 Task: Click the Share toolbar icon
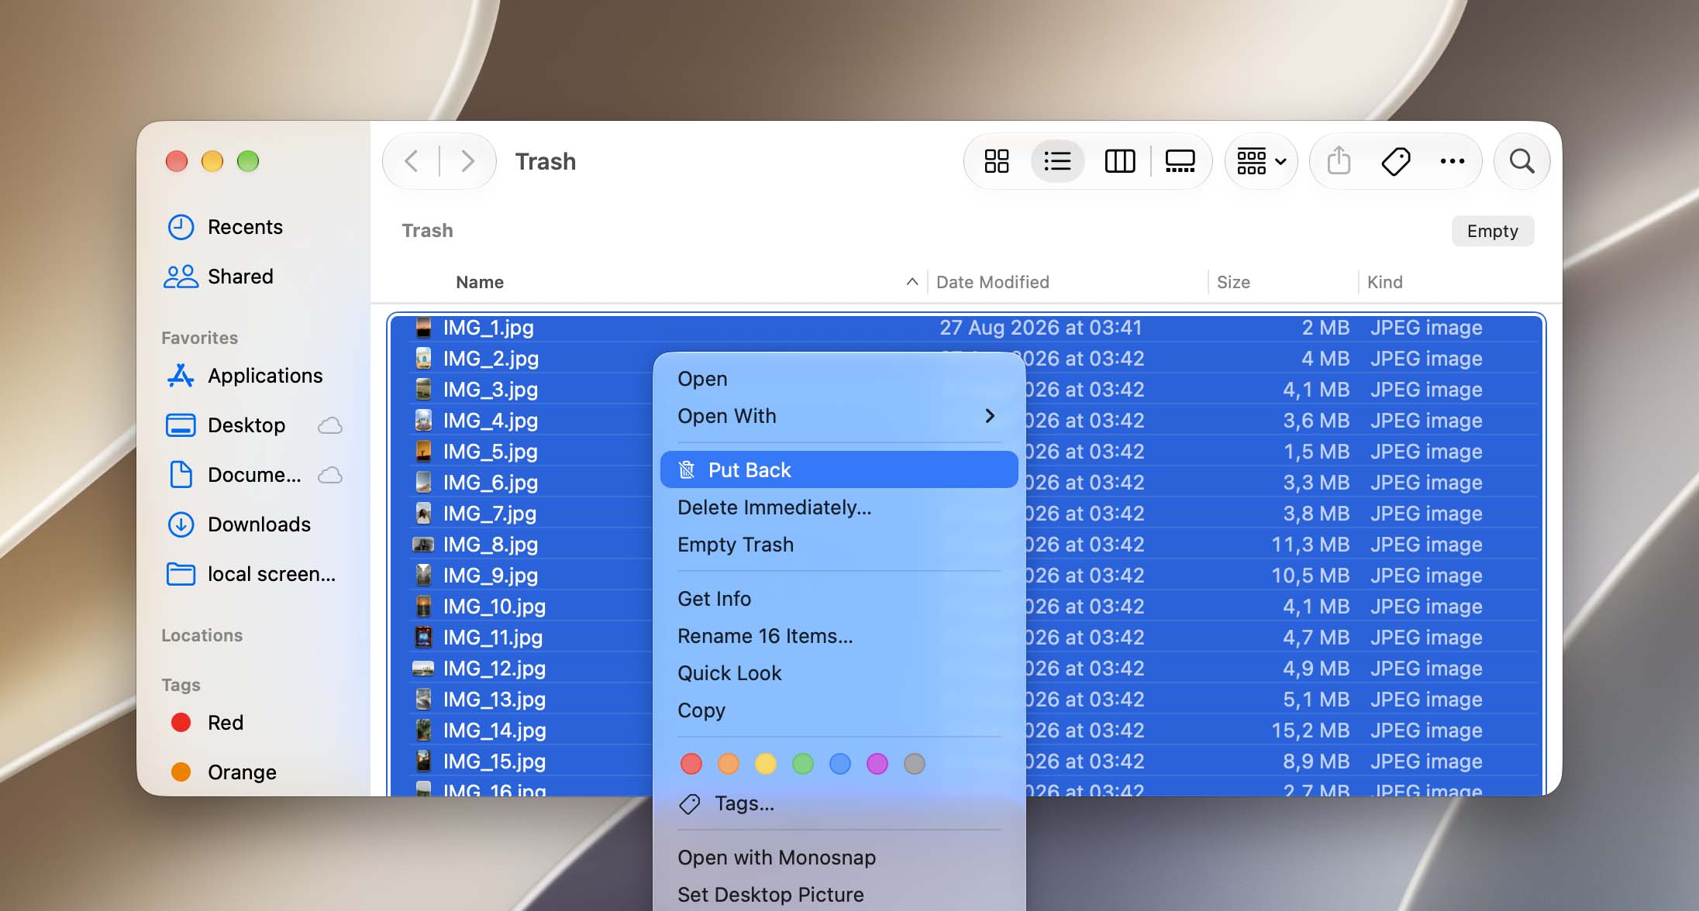point(1339,161)
